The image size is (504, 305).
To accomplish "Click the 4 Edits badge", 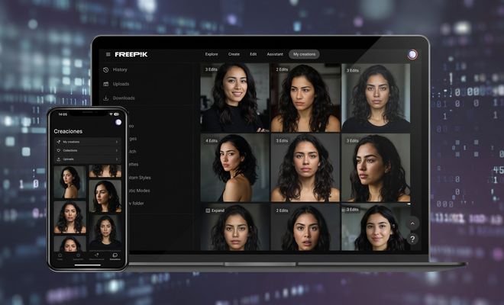I will [x=212, y=140].
